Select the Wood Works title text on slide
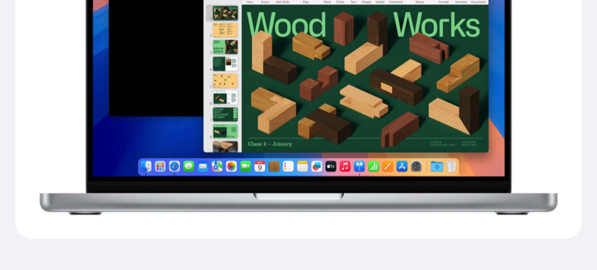This screenshot has width=597, height=270. [x=363, y=25]
